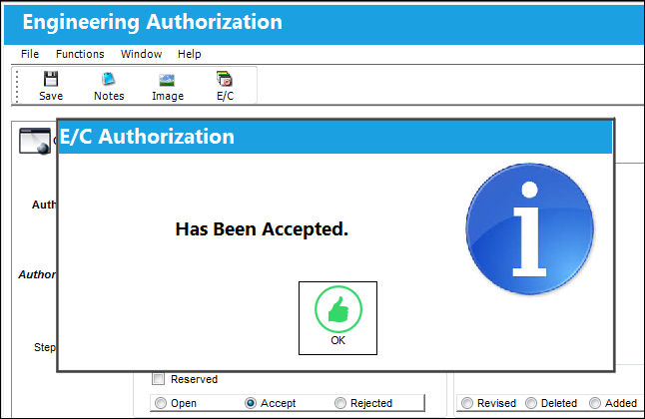Click the window icon behind E/C dialog
645x419 pixels.
[x=35, y=141]
